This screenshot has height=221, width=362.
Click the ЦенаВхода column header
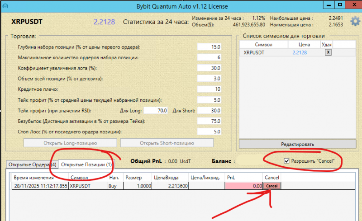170,178
